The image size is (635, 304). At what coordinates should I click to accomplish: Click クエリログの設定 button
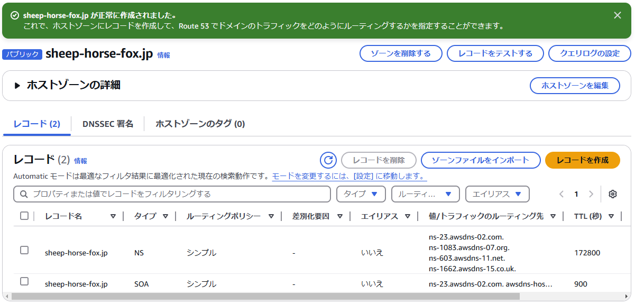(590, 53)
